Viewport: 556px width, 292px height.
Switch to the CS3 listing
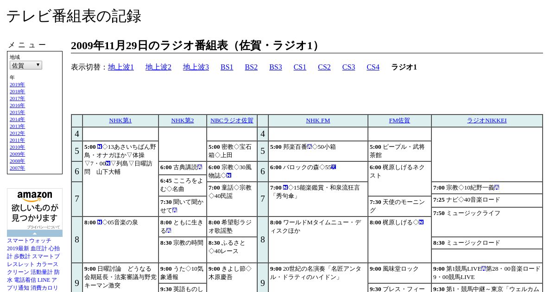[x=348, y=67]
